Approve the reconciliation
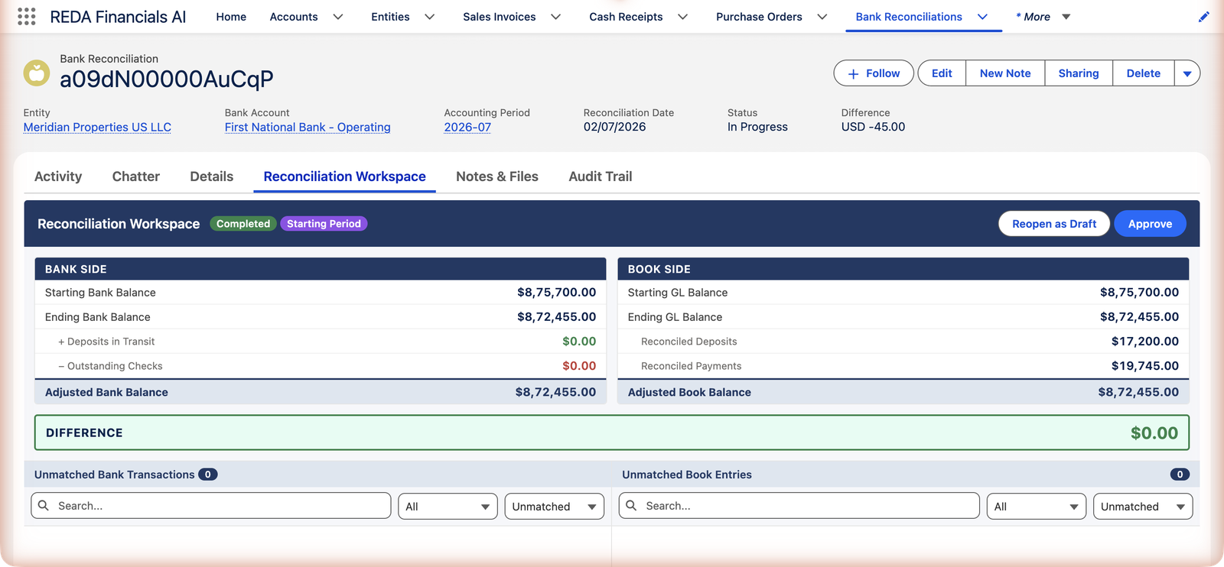Viewport: 1224px width, 567px height. click(x=1150, y=224)
